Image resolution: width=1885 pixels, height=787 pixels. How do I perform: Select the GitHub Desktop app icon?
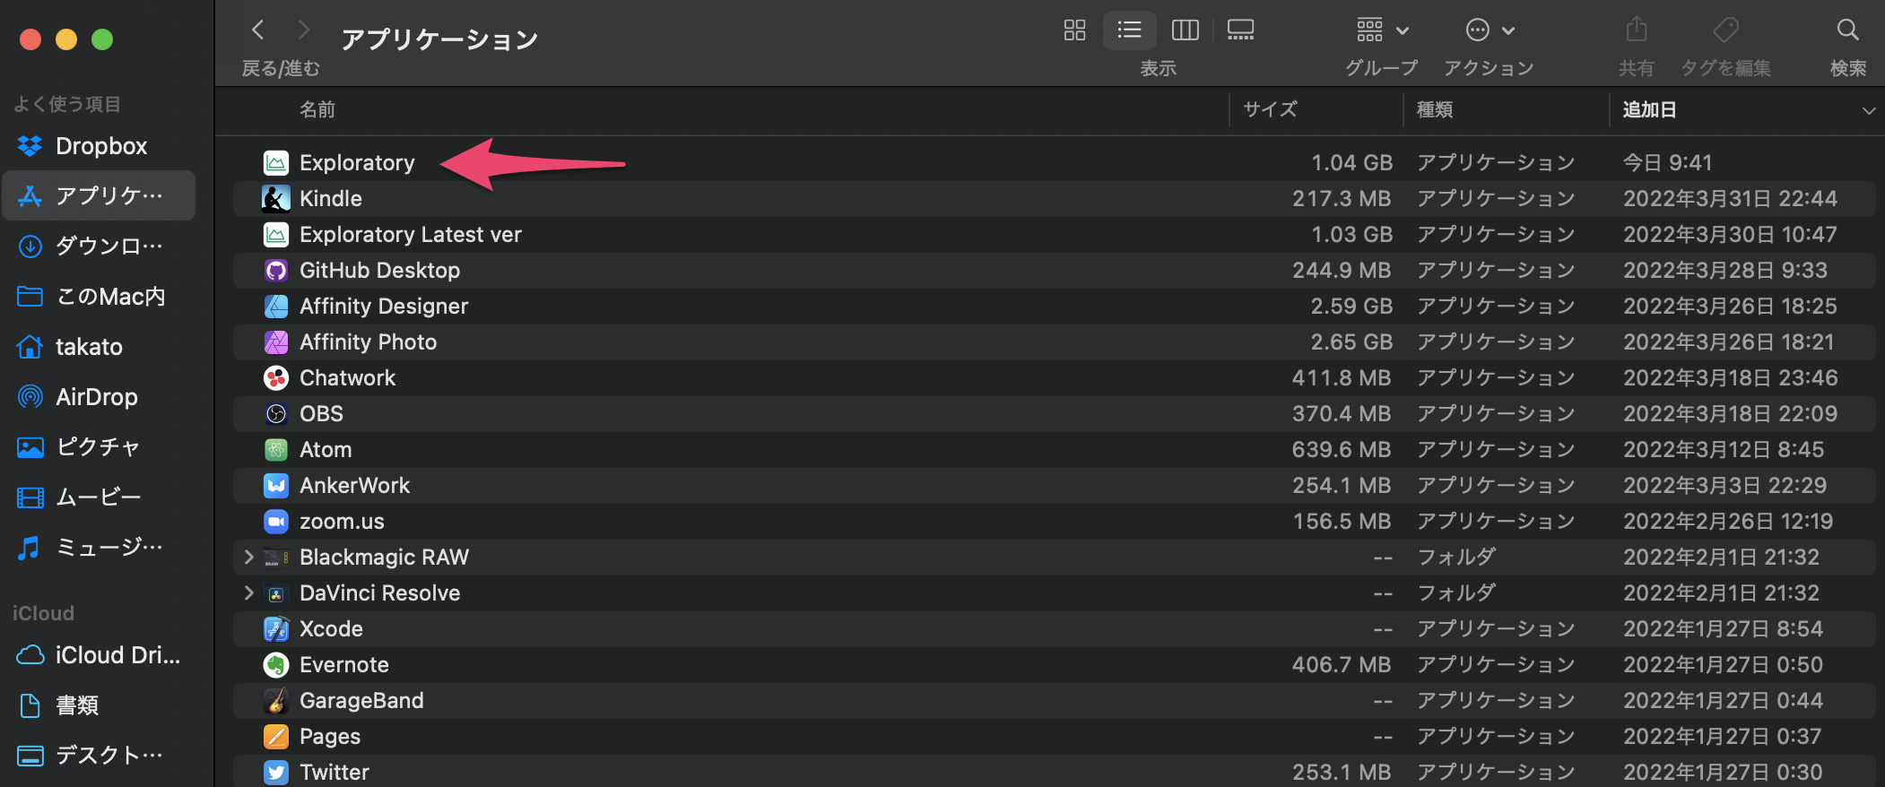pyautogui.click(x=276, y=270)
